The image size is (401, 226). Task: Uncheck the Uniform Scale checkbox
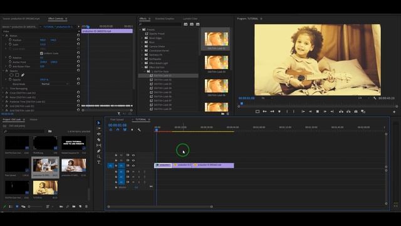point(41,53)
